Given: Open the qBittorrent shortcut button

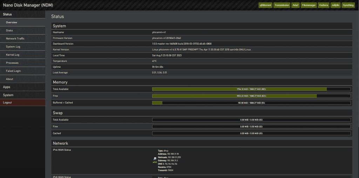Looking at the screenshot, I should tap(265, 5).
